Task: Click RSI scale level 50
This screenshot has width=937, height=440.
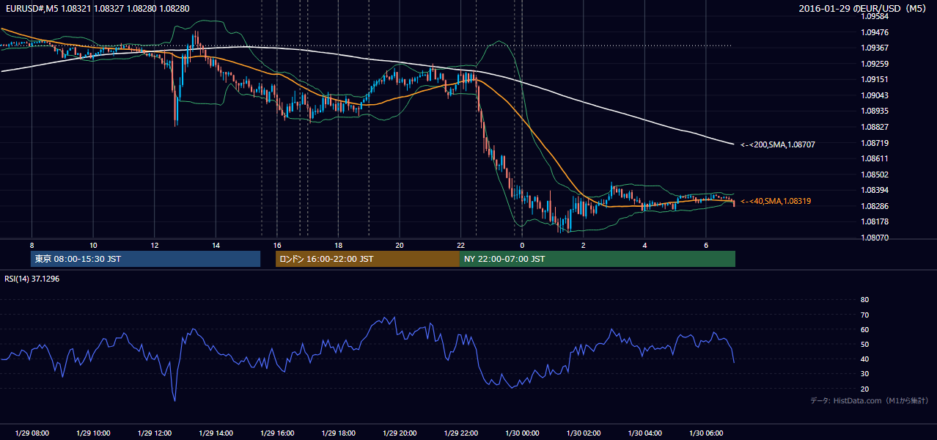Action: pyautogui.click(x=864, y=344)
